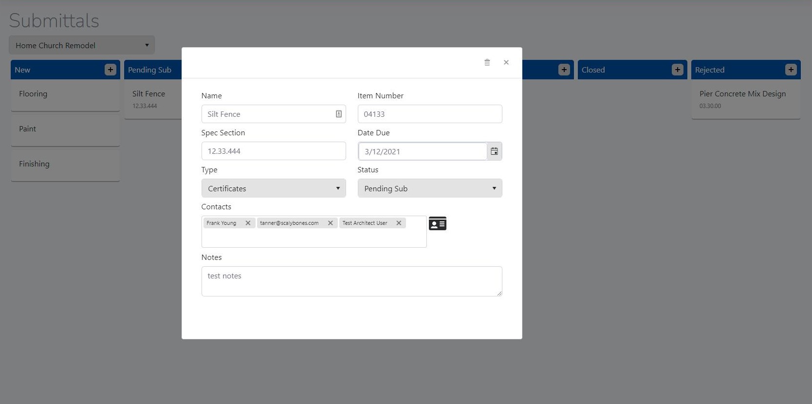
Task: Open the calendar picker for Date Due
Action: [x=494, y=151]
